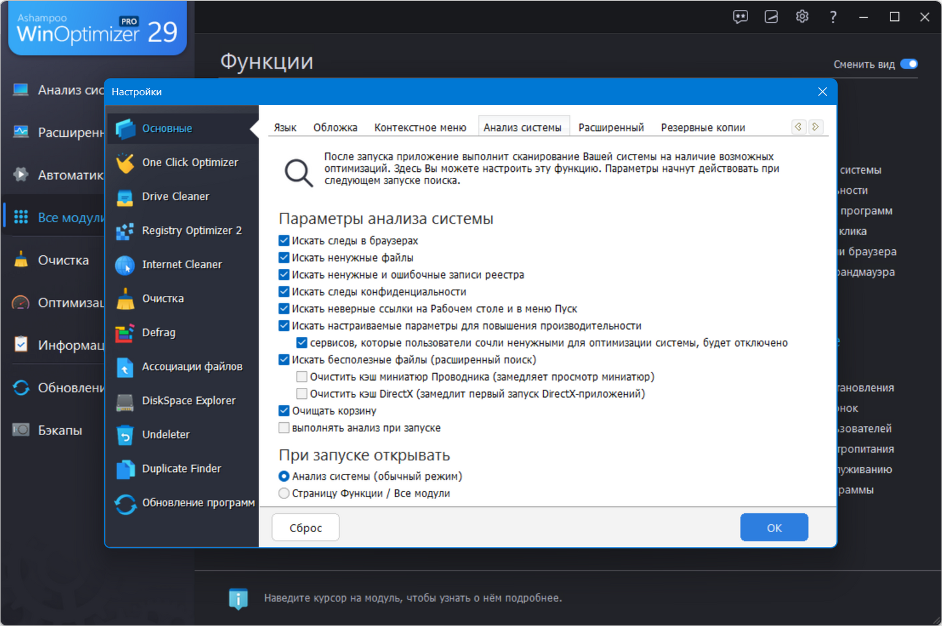This screenshot has height=626, width=942.
Task: Select One Click Optimizer icon
Action: [x=126, y=163]
